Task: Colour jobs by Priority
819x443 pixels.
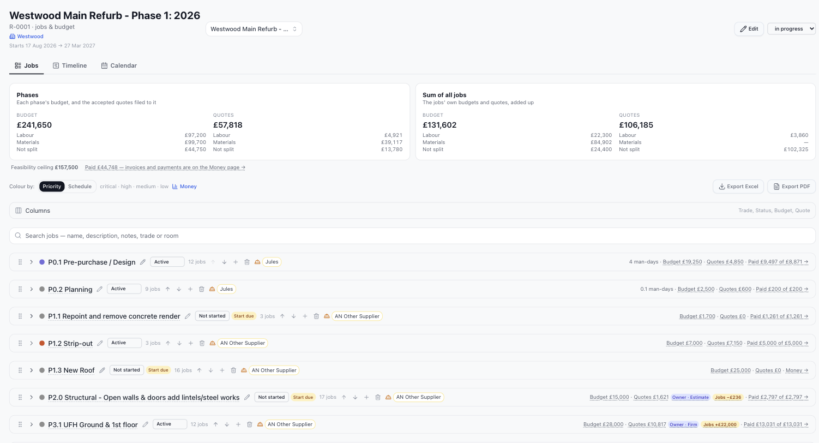Action: pos(52,187)
